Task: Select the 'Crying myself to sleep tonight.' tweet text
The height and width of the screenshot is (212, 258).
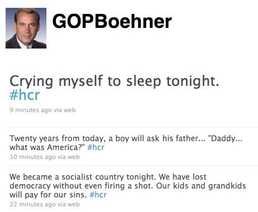Action: [x=114, y=81]
